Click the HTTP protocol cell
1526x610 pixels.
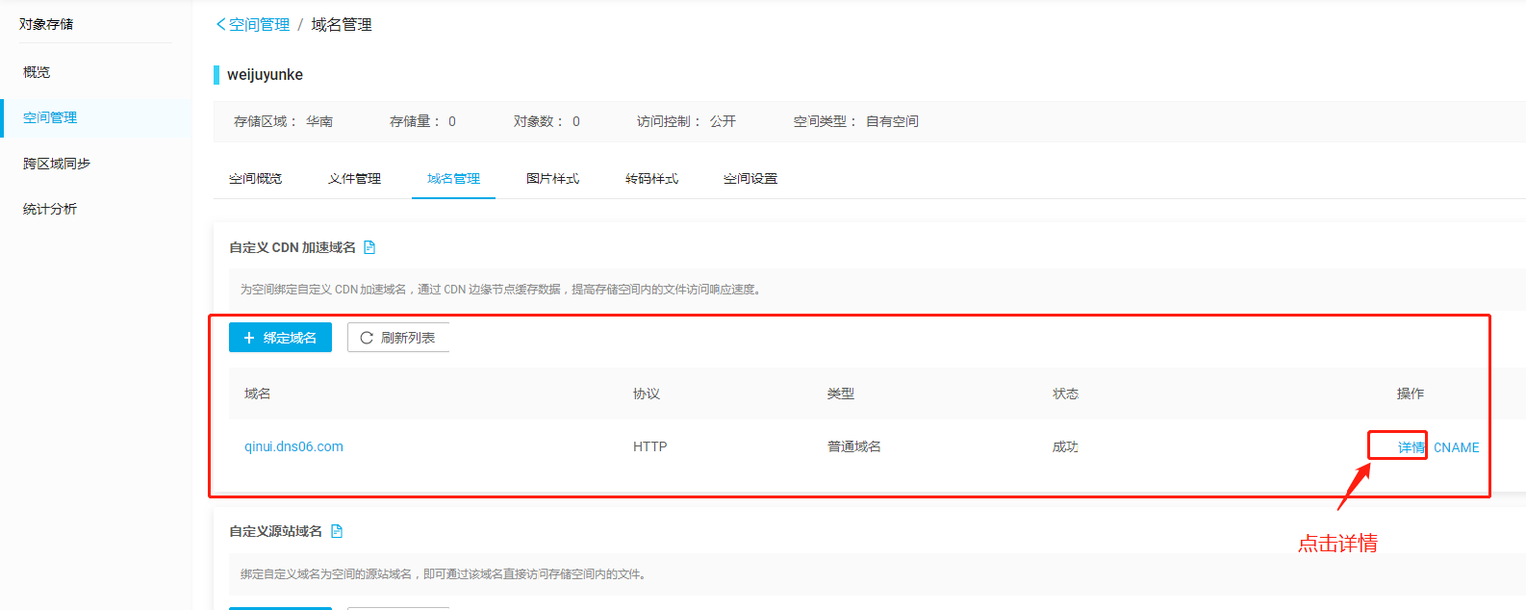click(650, 446)
